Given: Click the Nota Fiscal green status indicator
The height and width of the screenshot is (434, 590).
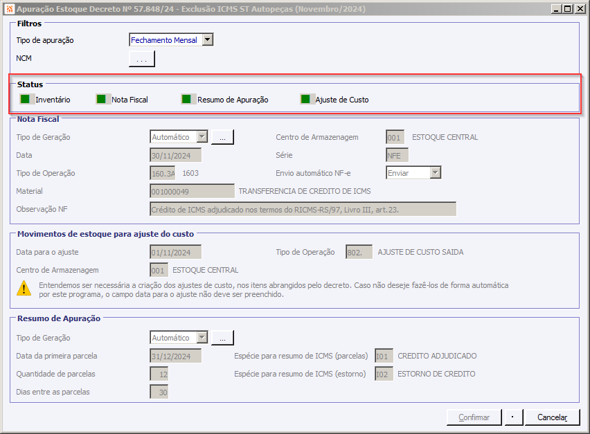Looking at the screenshot, I should pyautogui.click(x=101, y=99).
